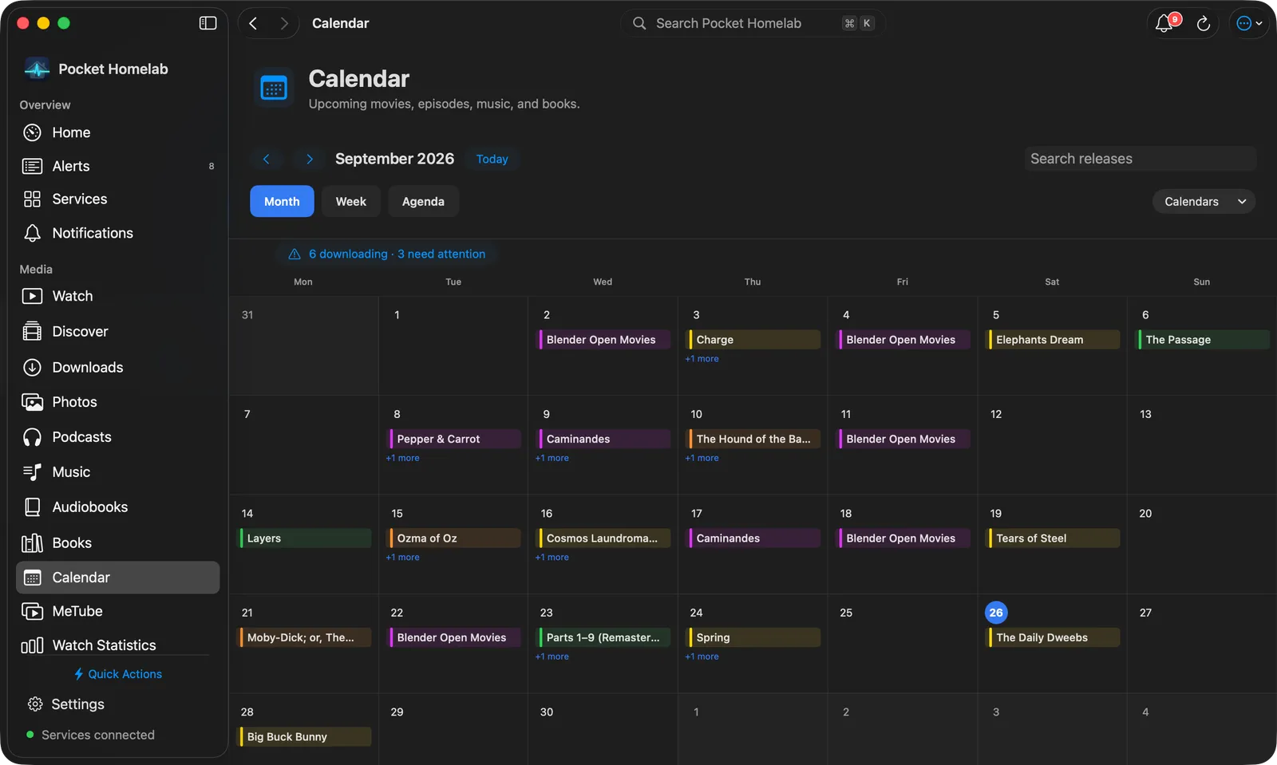Click the Search releases field

pos(1141,159)
